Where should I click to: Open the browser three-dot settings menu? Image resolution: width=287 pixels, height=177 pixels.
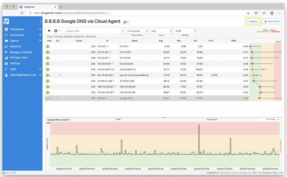point(280,13)
